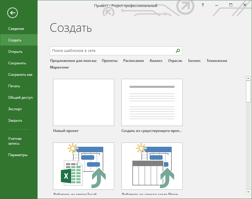
Task: Select the Add from SharePoint task list template
Action: coord(152,166)
